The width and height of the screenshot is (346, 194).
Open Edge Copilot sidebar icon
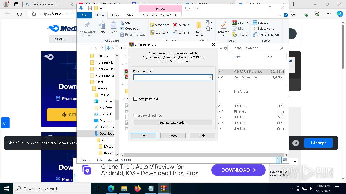pos(340,14)
